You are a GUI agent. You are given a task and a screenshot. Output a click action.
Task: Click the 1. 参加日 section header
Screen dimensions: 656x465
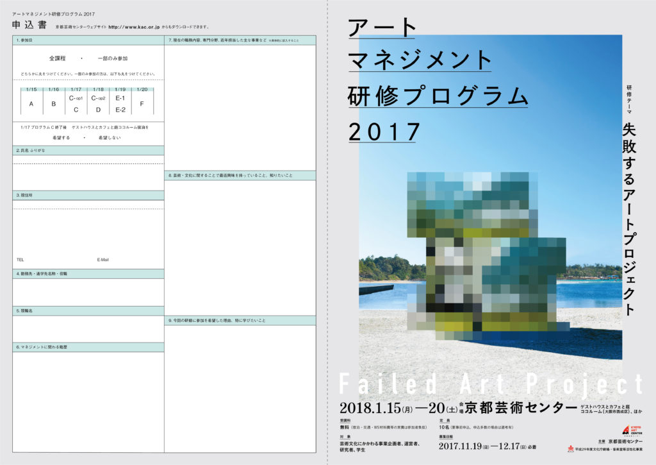tap(88, 40)
